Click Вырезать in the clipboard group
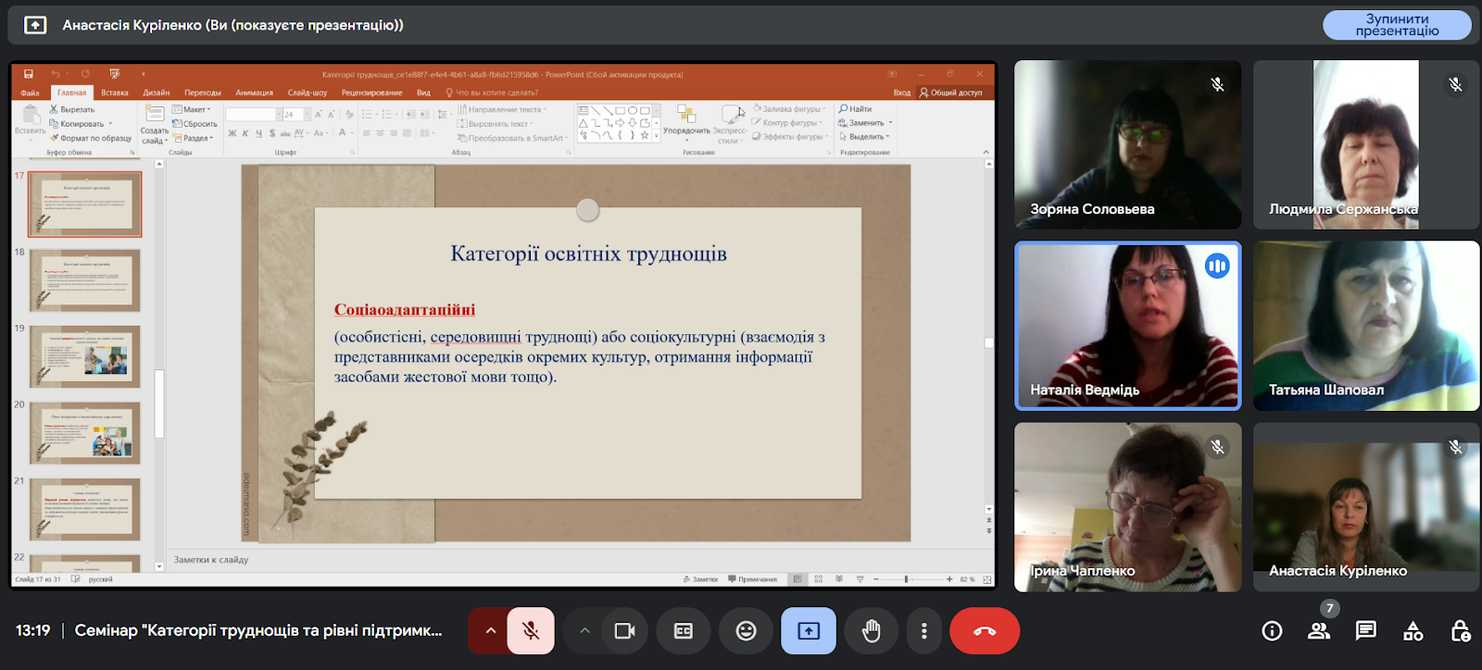Image resolution: width=1482 pixels, height=670 pixels. [x=71, y=109]
